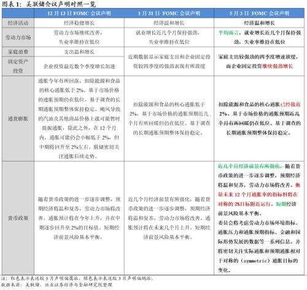Select the 5月3日 FOMC 会议声明 column header

(259, 14)
